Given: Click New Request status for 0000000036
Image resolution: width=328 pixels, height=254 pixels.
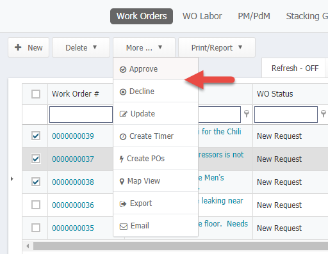Looking at the screenshot, I should tap(279, 205).
